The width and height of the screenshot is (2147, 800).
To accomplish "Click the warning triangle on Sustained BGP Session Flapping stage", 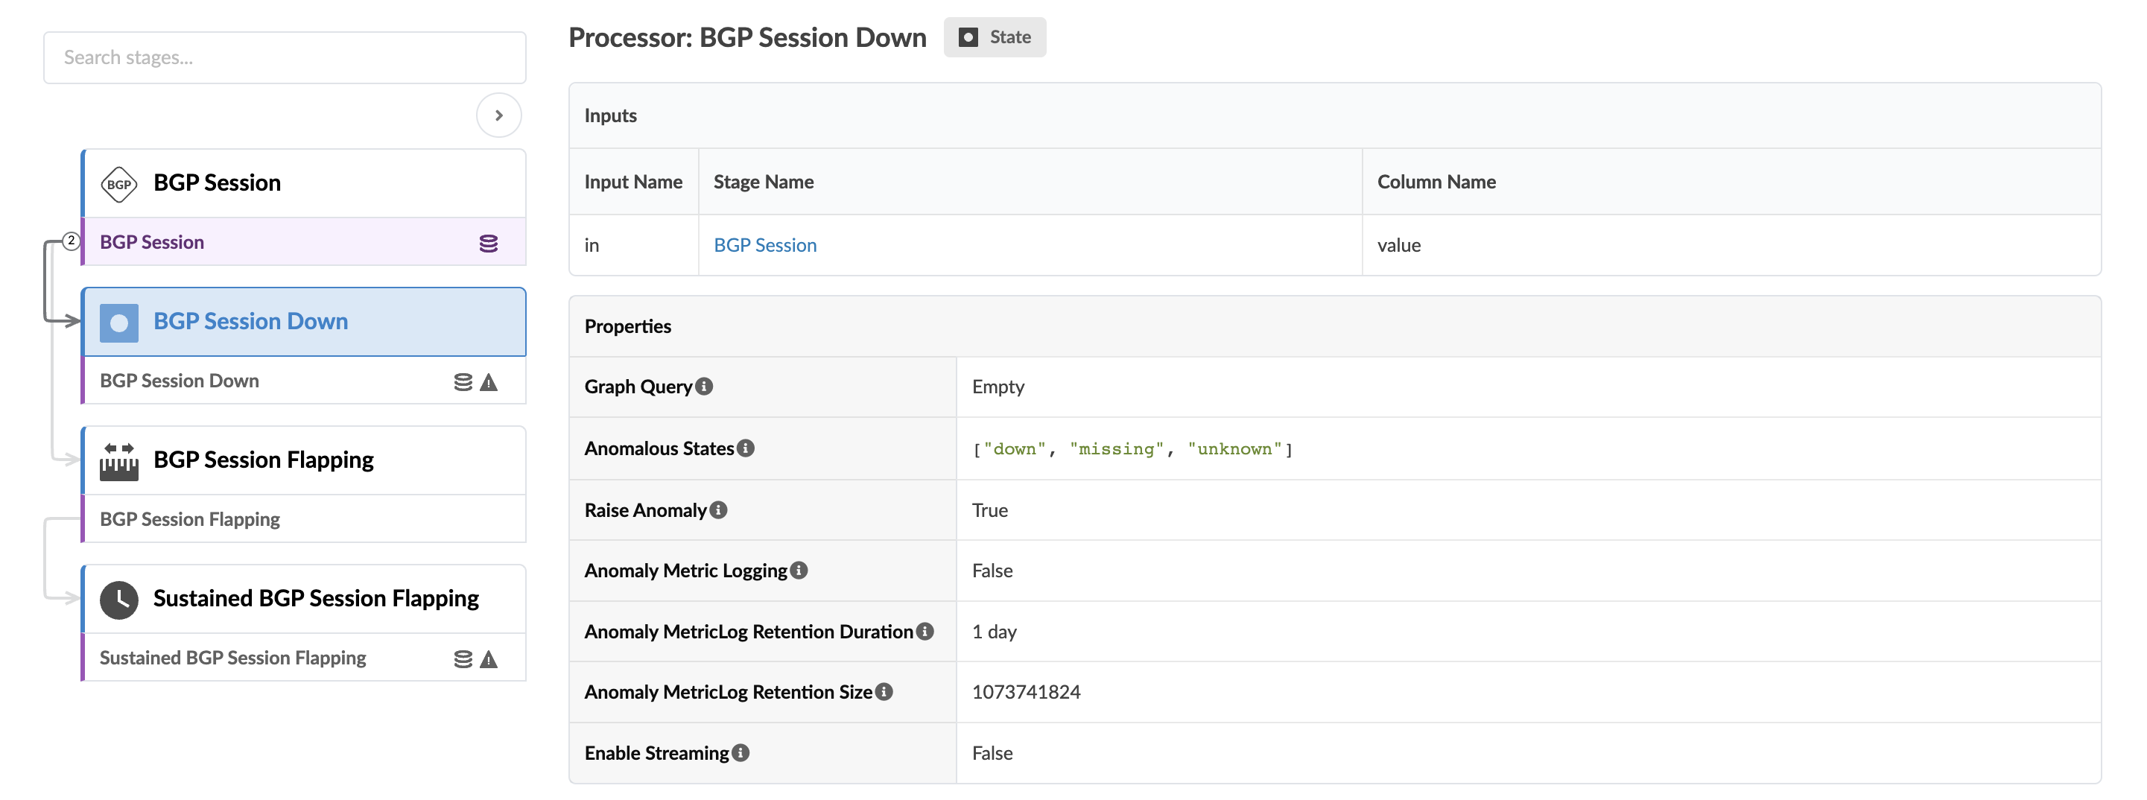I will pyautogui.click(x=489, y=659).
